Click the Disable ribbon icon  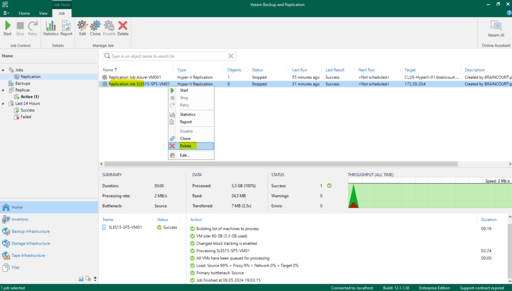(109, 28)
